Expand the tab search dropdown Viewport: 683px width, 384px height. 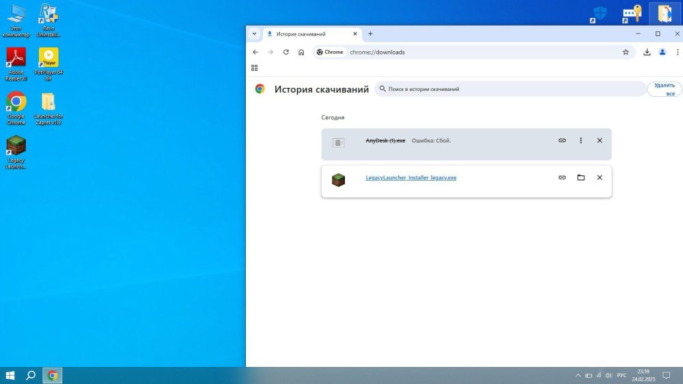(x=254, y=34)
